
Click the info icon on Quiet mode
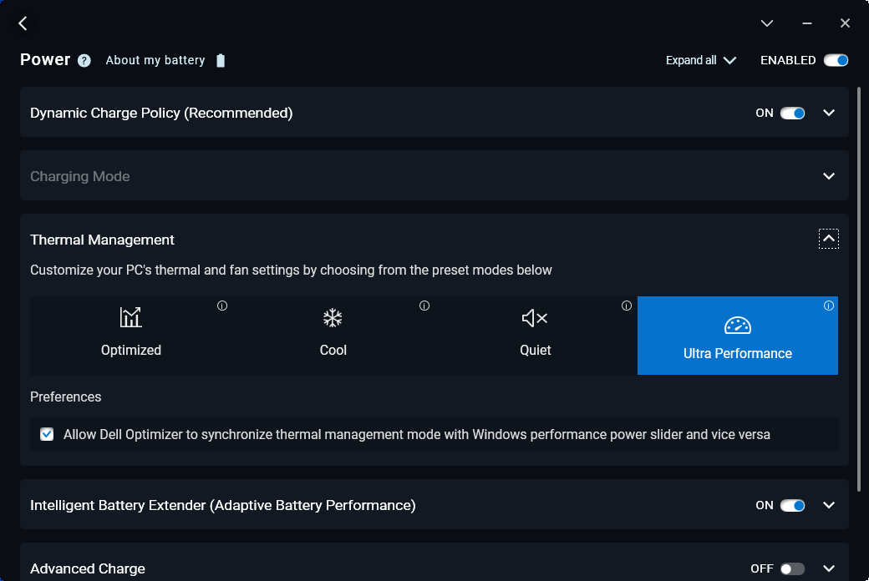coord(627,306)
